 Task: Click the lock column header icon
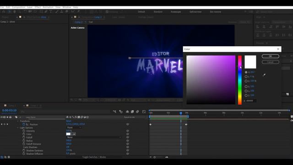(11, 117)
